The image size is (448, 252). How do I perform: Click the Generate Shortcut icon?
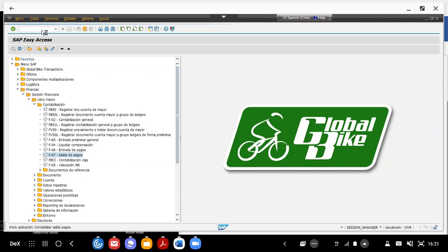coord(156,29)
